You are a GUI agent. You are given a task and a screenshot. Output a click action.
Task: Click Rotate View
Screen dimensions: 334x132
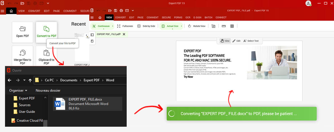[197, 26]
